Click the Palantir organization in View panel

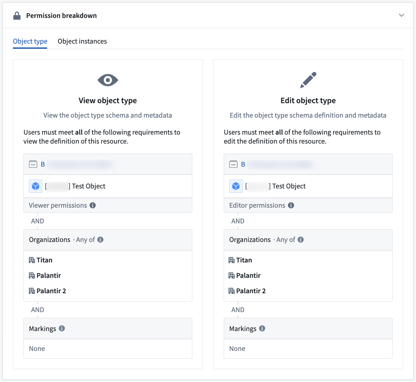[x=48, y=276]
